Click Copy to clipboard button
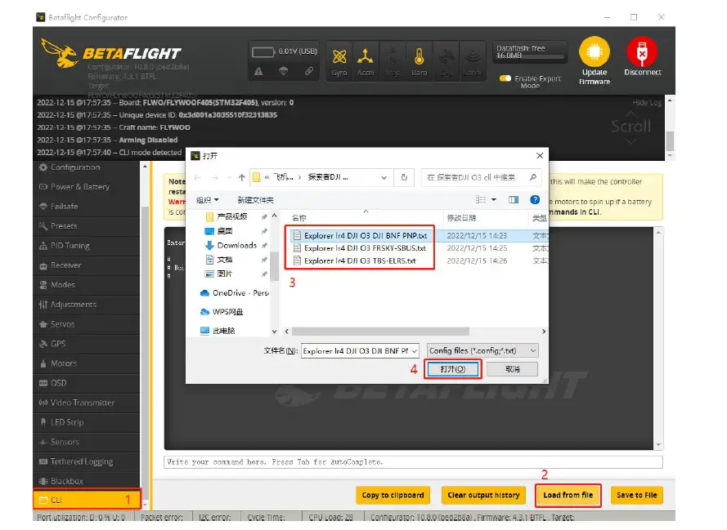 pyautogui.click(x=393, y=495)
